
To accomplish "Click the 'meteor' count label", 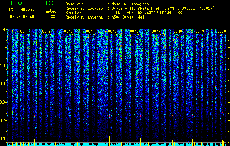I will pyautogui.click(x=52, y=11).
